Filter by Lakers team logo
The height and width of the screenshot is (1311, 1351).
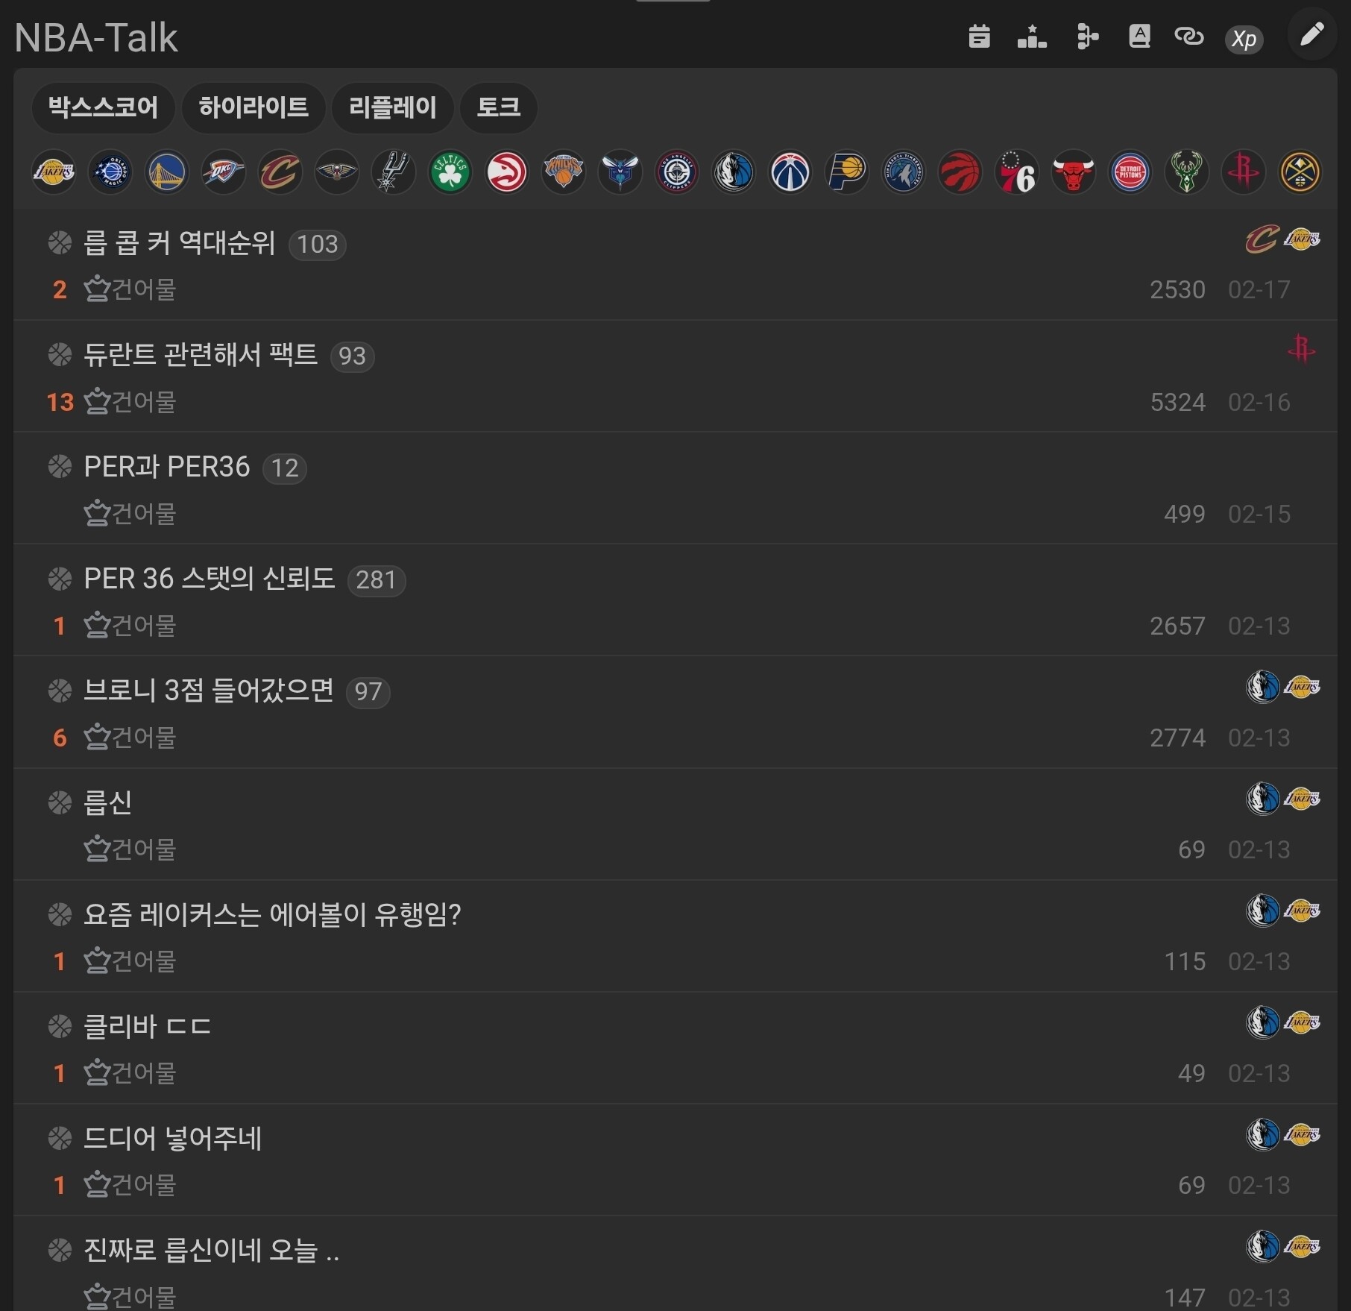click(54, 172)
